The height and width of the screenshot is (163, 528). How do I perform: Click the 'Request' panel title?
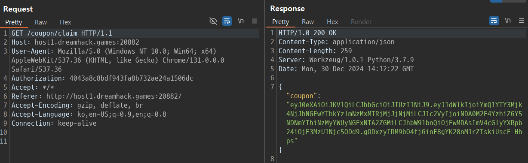tap(18, 9)
